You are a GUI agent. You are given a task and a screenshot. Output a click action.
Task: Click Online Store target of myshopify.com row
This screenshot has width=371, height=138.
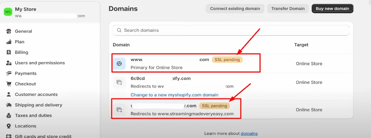tap(309, 82)
